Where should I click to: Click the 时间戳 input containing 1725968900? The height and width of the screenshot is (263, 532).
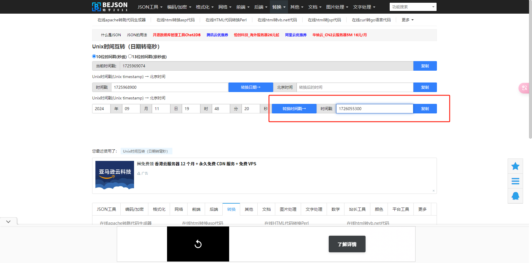pyautogui.click(x=169, y=87)
